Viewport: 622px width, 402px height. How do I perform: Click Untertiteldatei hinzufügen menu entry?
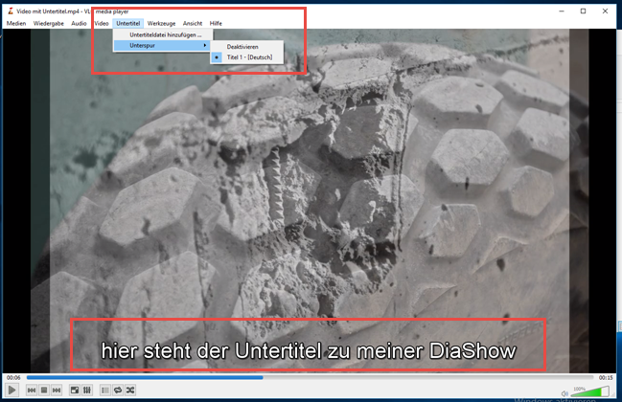(x=165, y=34)
